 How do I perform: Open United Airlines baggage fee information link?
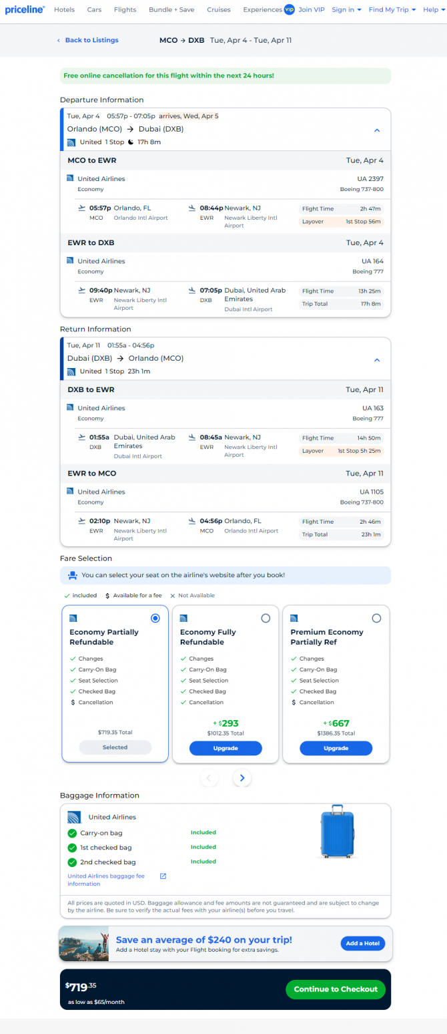(106, 880)
